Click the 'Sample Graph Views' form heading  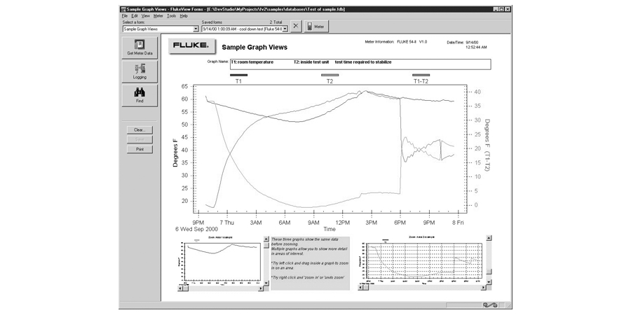pyautogui.click(x=255, y=47)
